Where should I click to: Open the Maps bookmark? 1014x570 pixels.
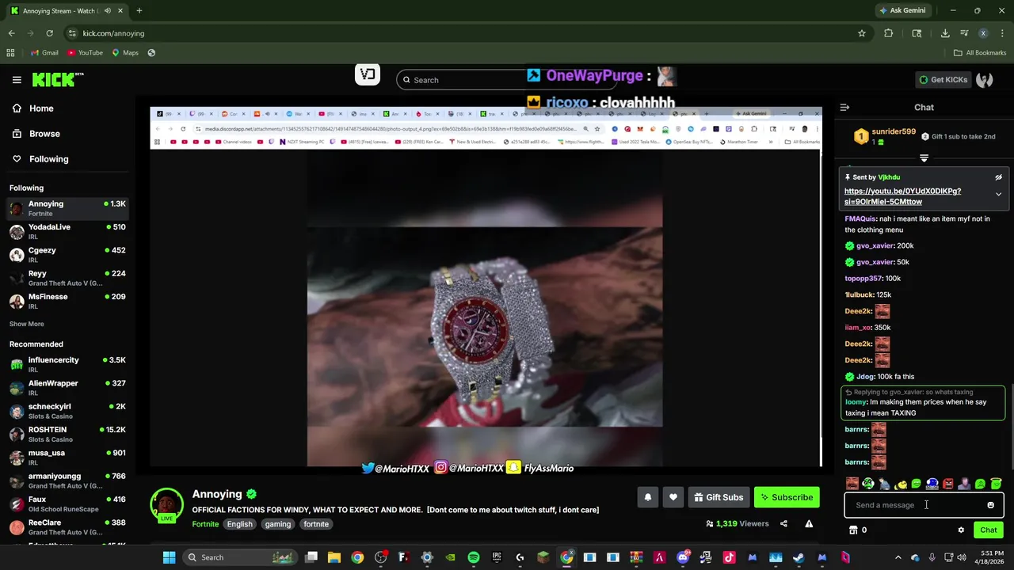(125, 53)
